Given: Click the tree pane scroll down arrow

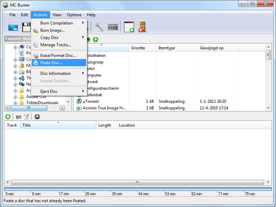Looking at the screenshot, I should tap(68, 102).
